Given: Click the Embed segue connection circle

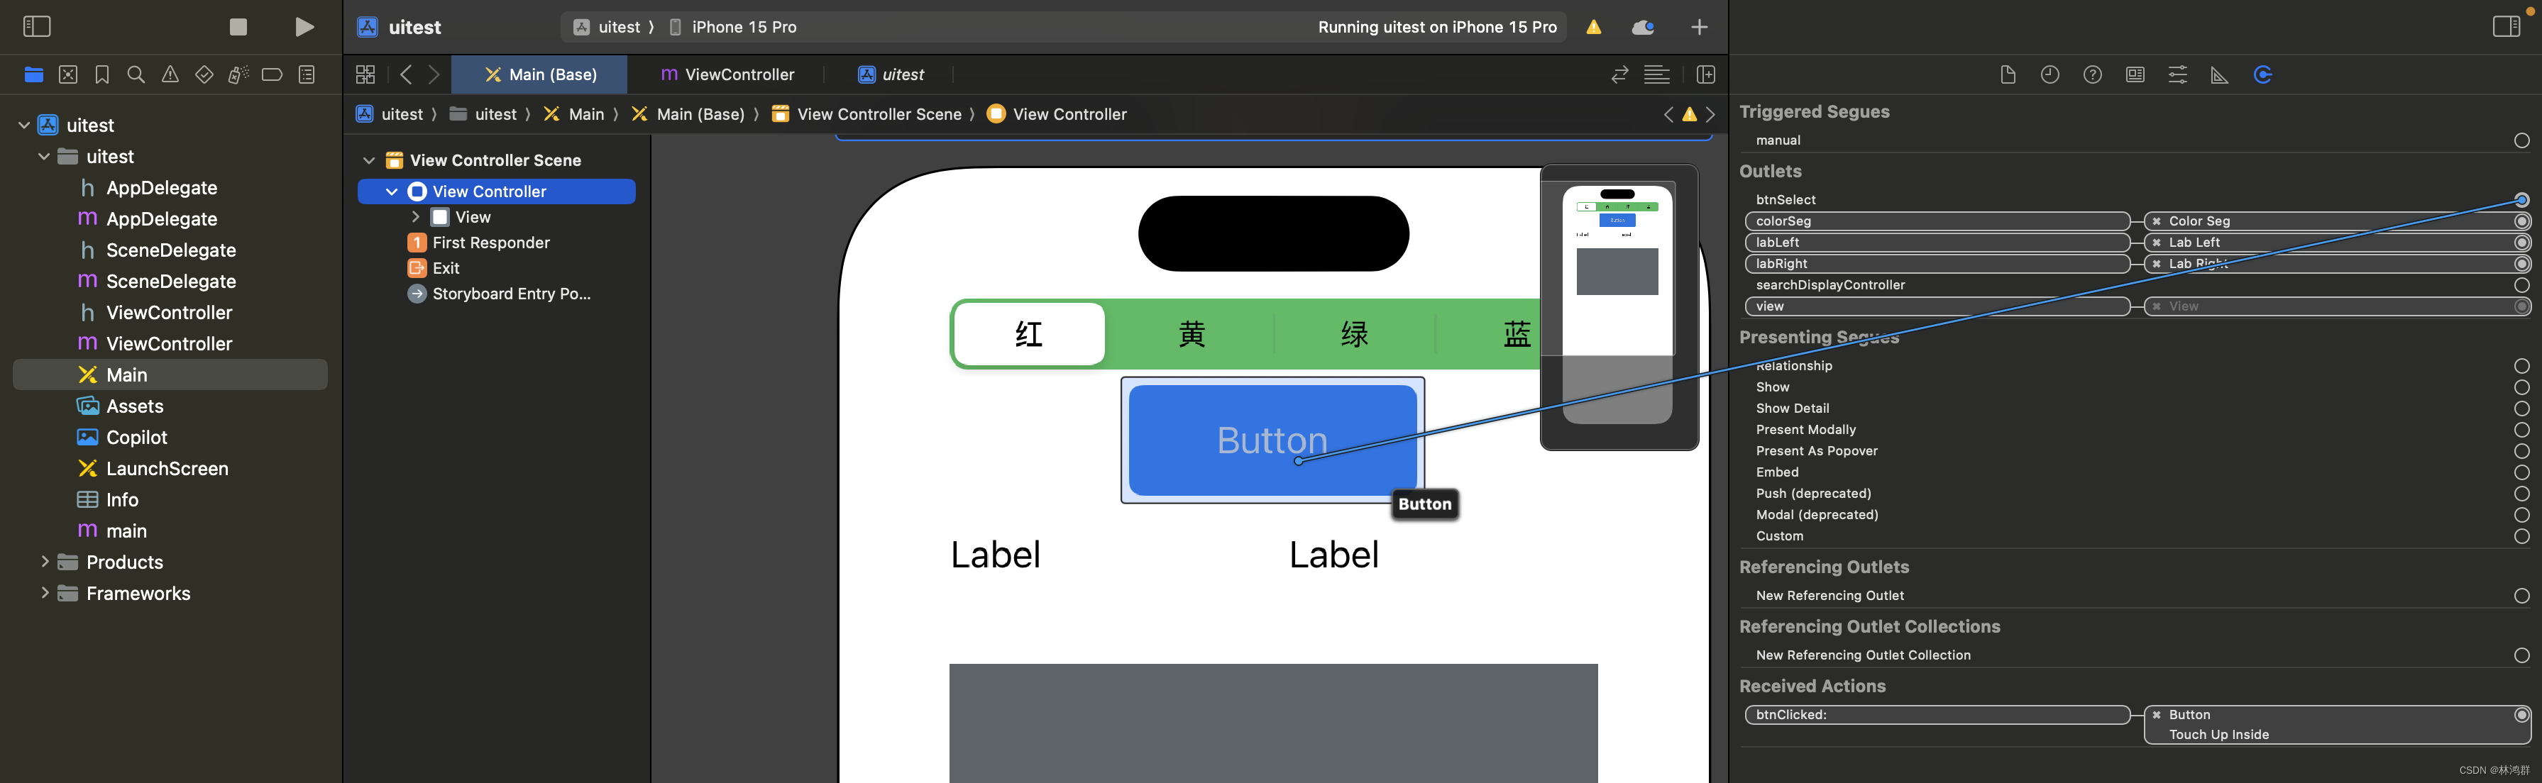Looking at the screenshot, I should pos(2521,472).
